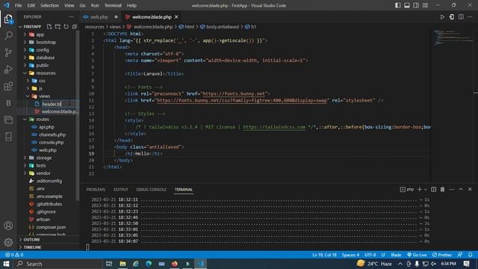Open new terminal launch profile dropdown
Image resolution: width=478 pixels, height=269 pixels.
[426, 189]
